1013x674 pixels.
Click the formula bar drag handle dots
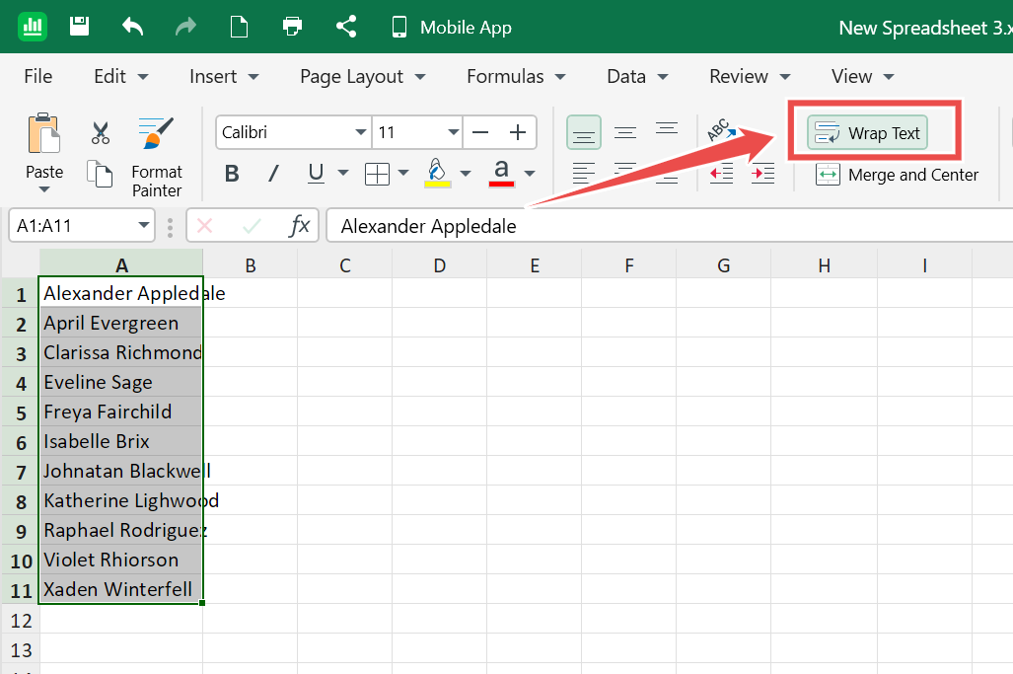170,227
